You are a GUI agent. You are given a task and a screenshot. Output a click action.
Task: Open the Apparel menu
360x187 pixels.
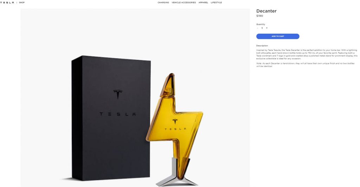(203, 2)
